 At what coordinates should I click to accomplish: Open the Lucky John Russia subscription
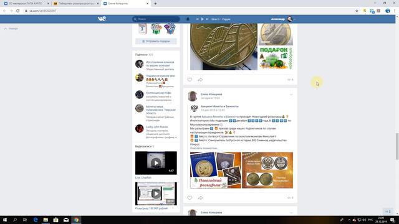click(x=156, y=127)
